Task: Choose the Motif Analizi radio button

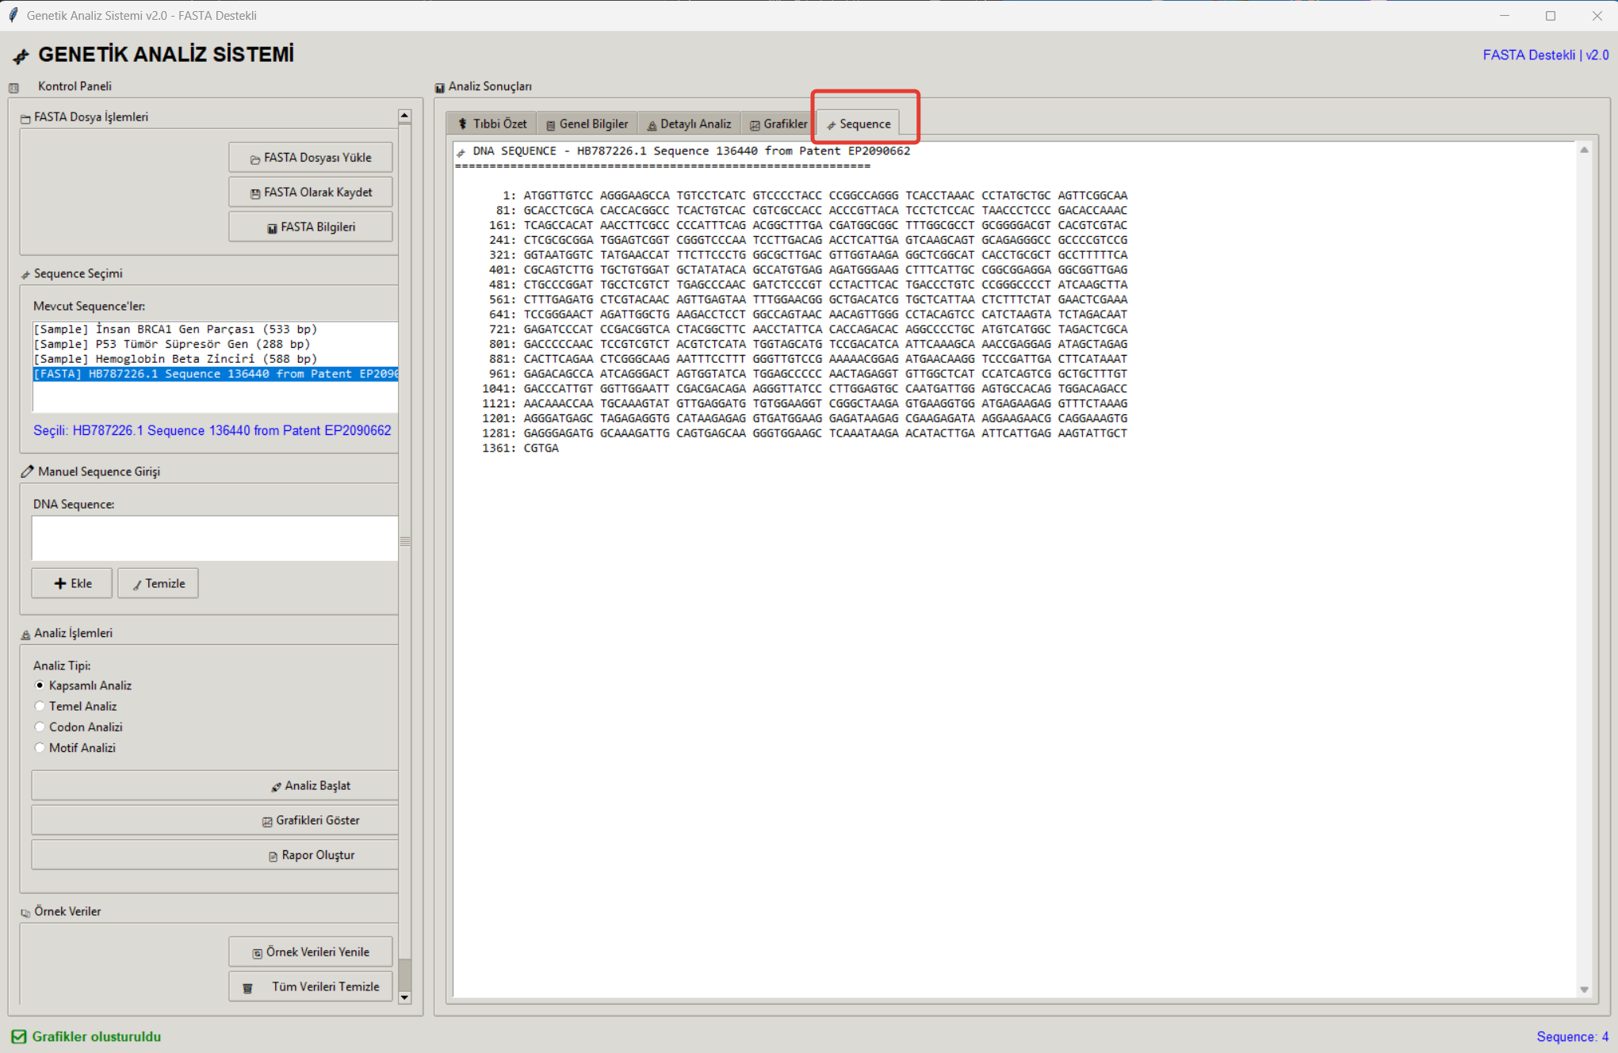Action: point(40,748)
